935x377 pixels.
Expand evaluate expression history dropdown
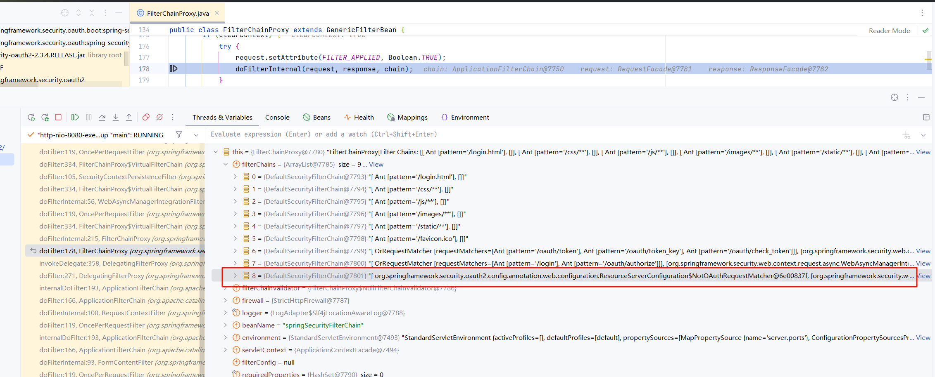pos(923,135)
